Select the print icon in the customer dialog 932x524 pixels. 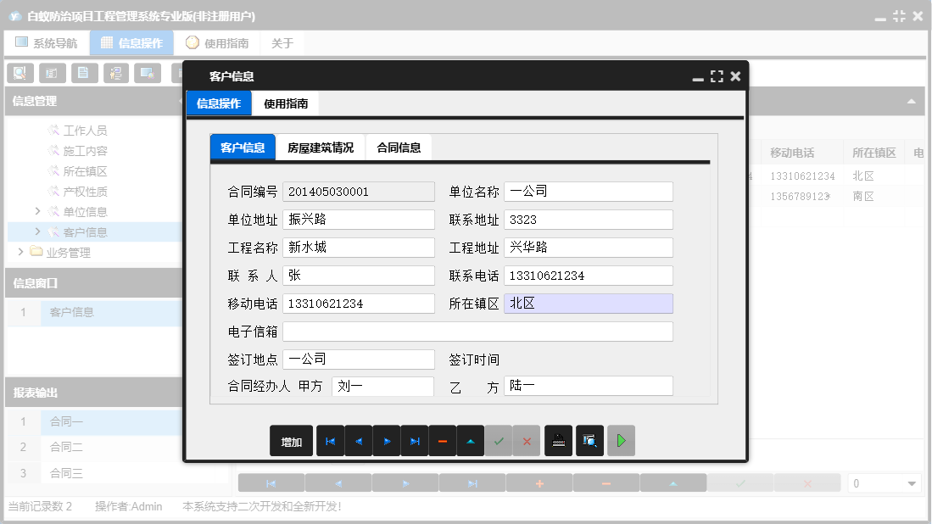click(558, 440)
